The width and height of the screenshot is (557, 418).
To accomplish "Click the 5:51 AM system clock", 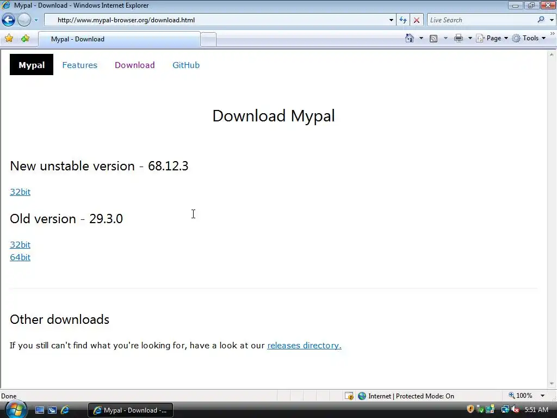I will coord(536,410).
